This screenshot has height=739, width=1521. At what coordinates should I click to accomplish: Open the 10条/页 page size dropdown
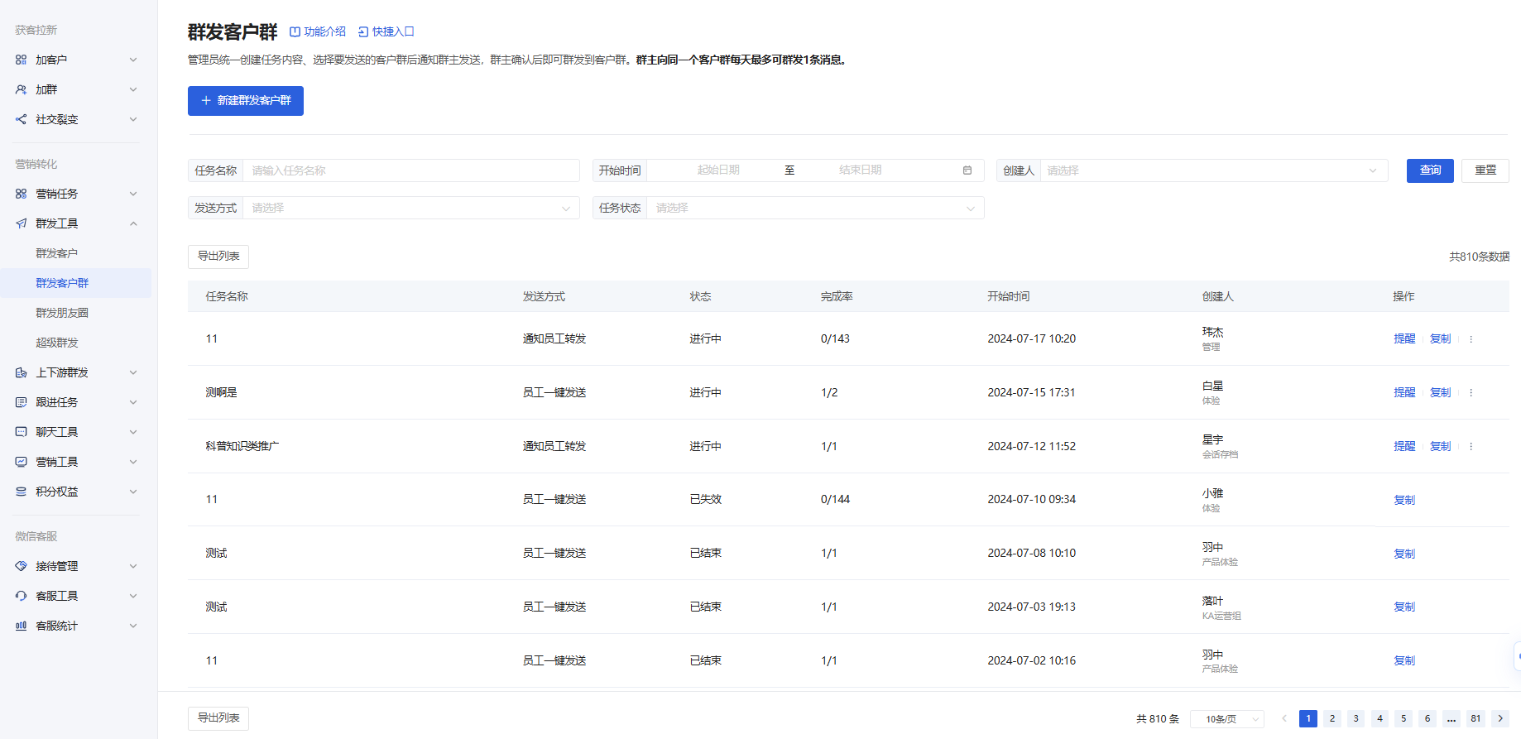1227,719
